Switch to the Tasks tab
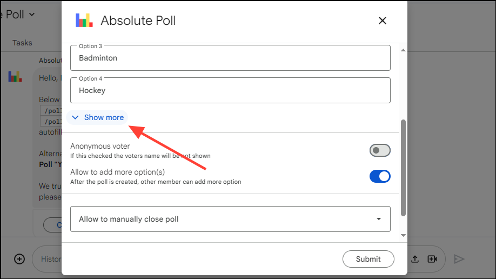 22,43
